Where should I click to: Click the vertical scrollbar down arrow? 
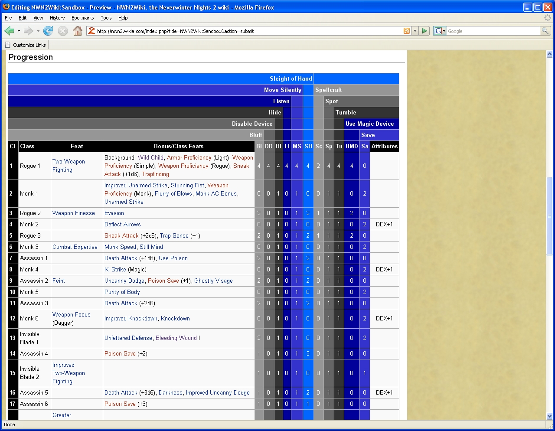[x=549, y=416]
